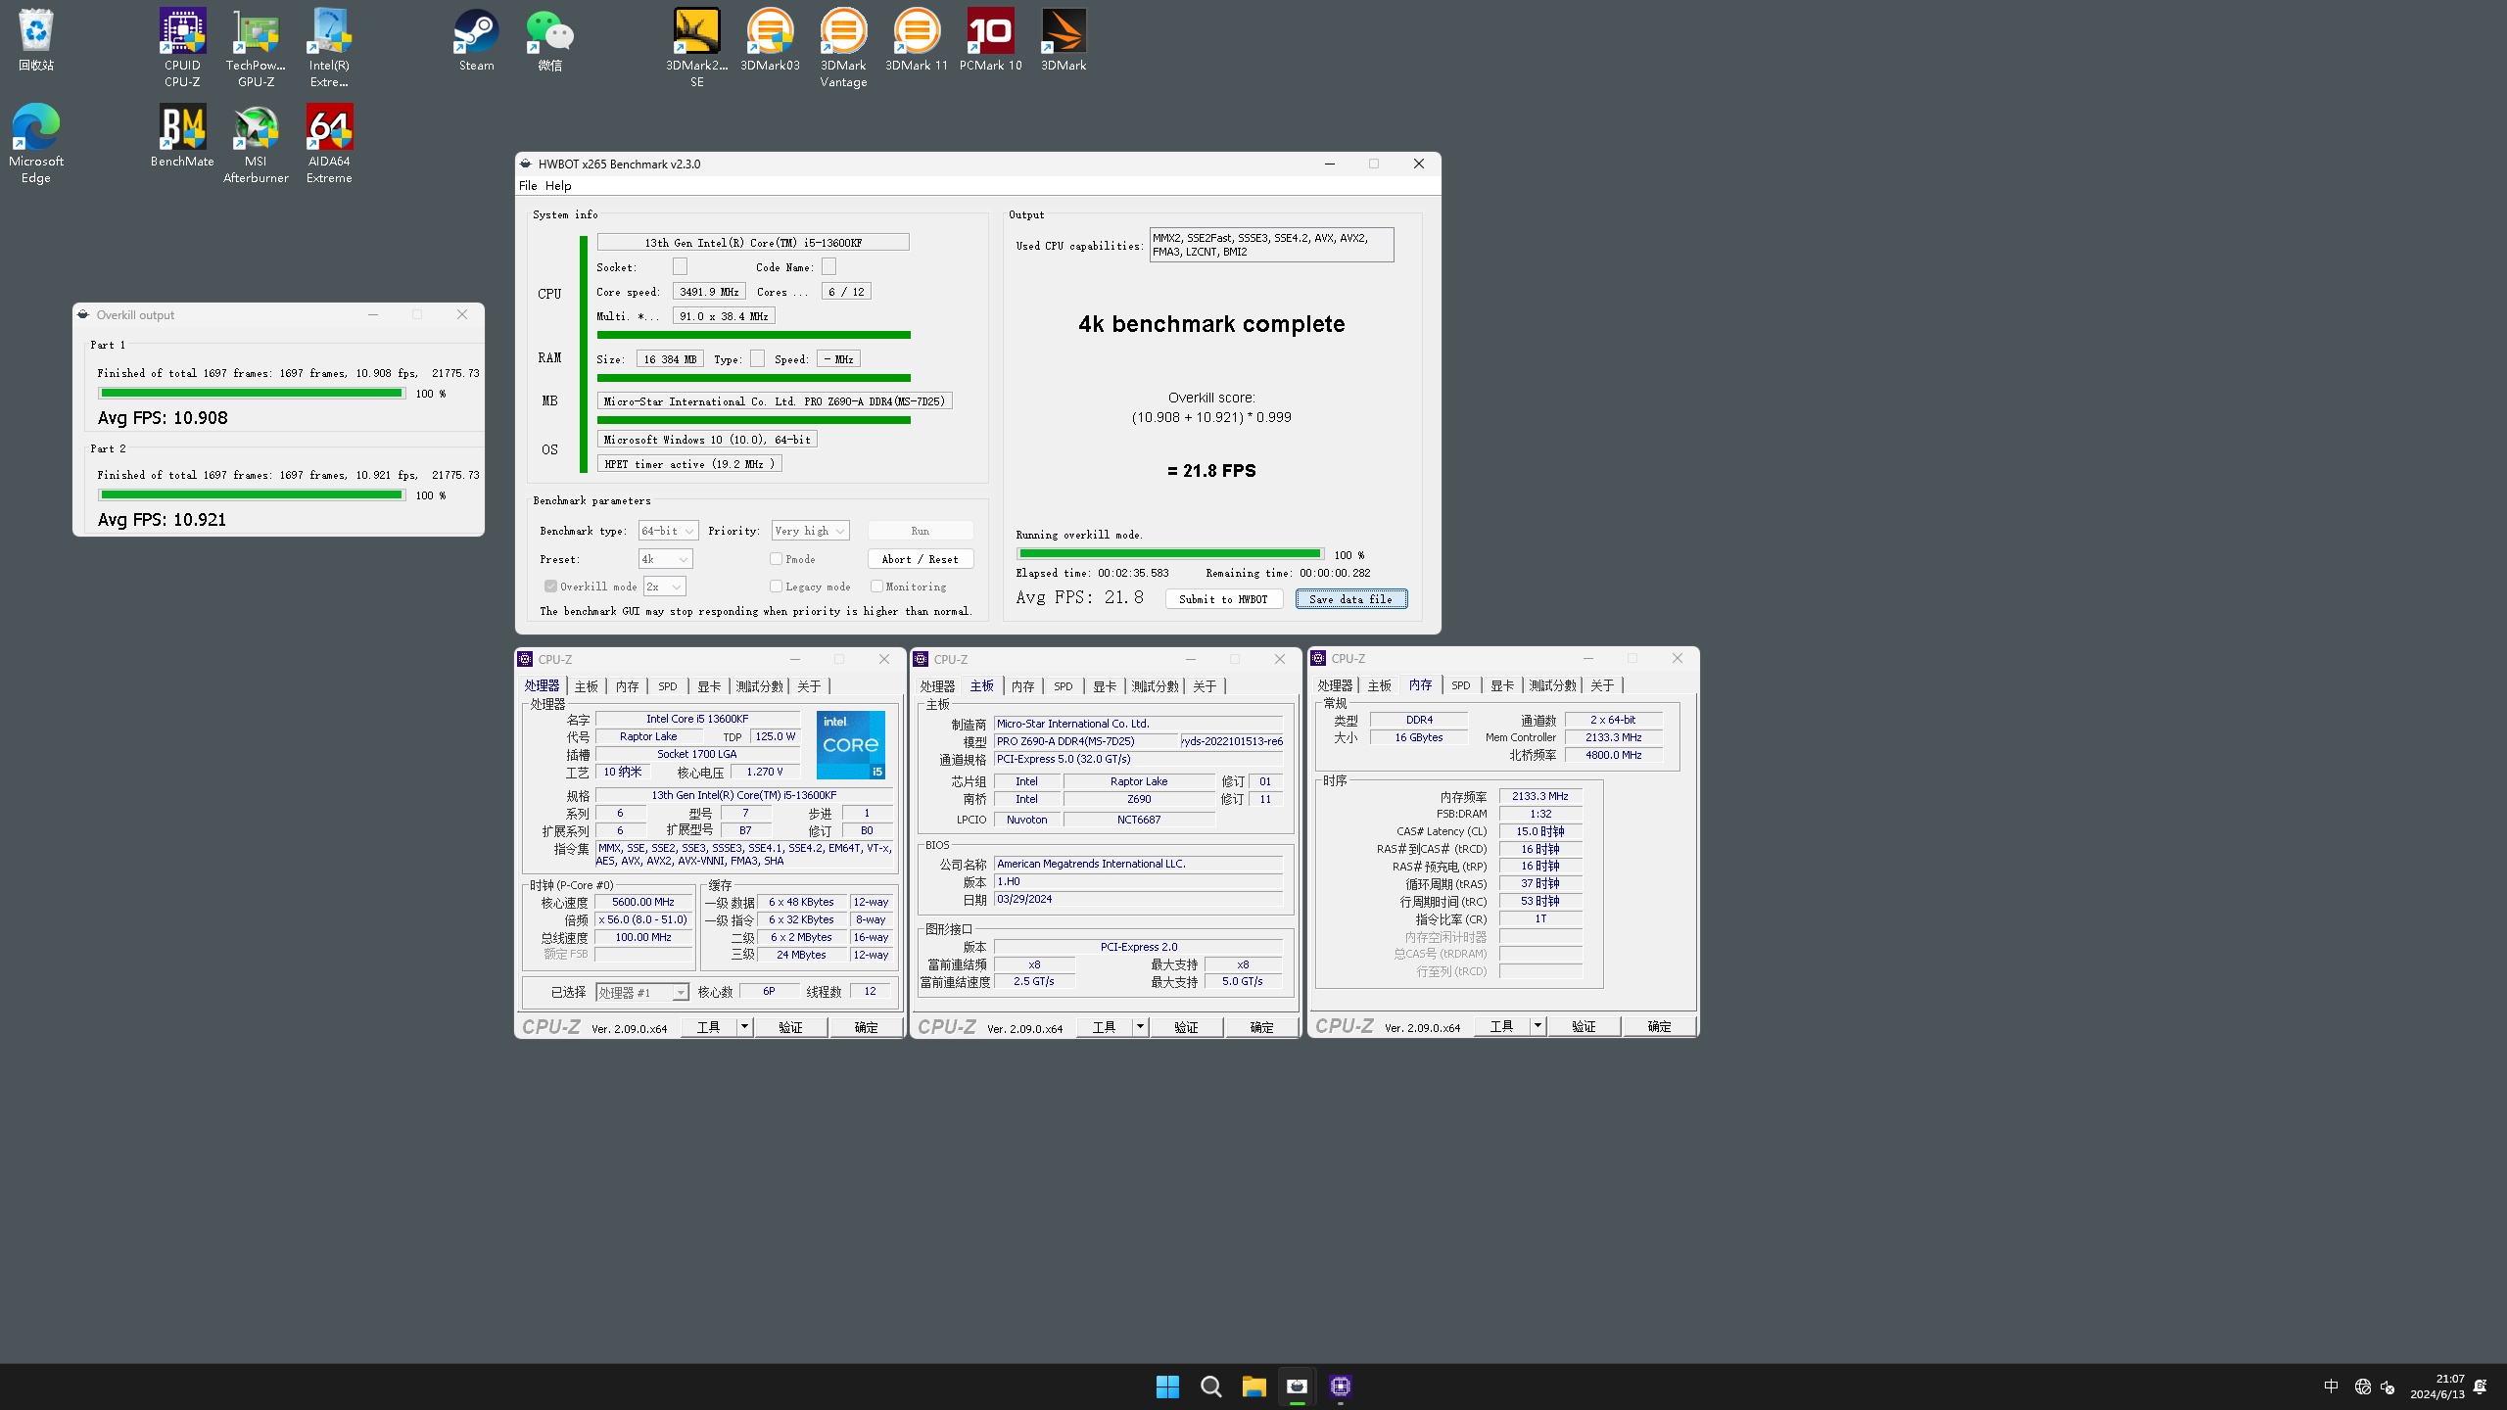2507x1410 pixels.
Task: Toggle the Monitoring checkbox
Action: click(x=876, y=587)
